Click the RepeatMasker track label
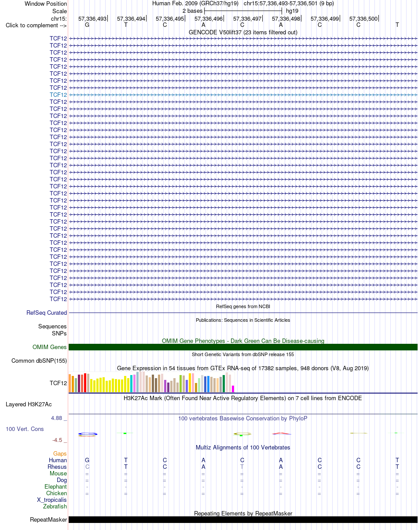Viewport: 418px width, 530px height. tap(48, 520)
